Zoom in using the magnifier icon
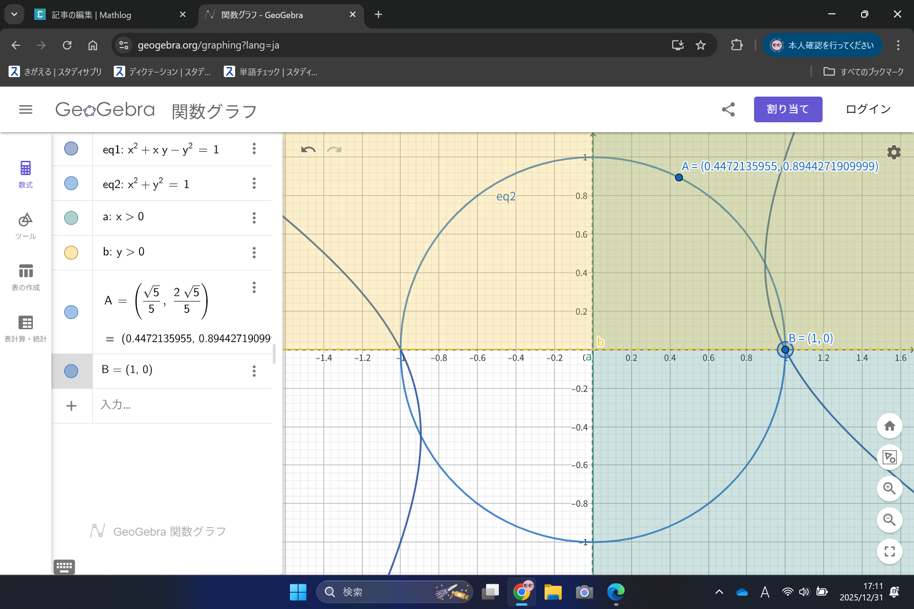This screenshot has width=914, height=609. click(889, 489)
